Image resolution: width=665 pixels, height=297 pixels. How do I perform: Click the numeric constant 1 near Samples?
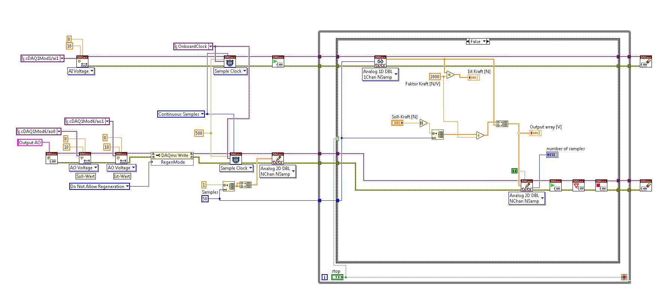(x=204, y=185)
